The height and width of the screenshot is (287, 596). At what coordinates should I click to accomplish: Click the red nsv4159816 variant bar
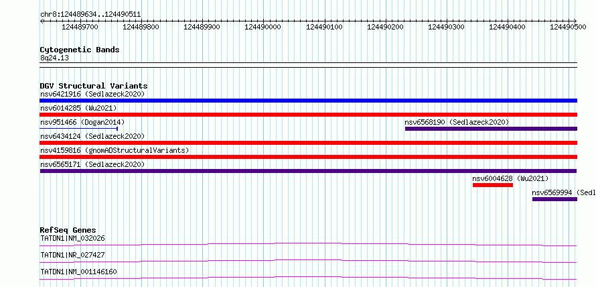[308, 157]
